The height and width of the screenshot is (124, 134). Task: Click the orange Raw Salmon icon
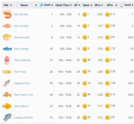[7, 106]
